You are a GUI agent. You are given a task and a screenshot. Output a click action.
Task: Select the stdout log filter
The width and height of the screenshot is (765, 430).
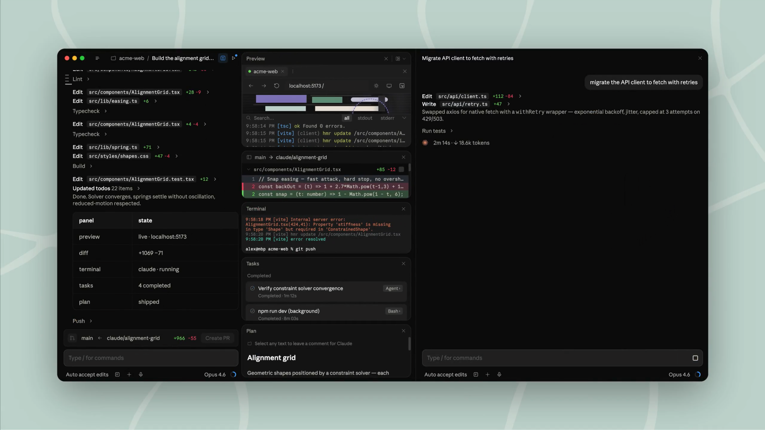[x=365, y=118]
